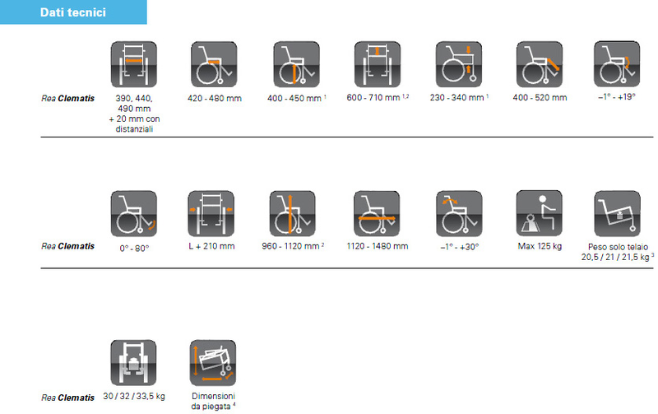Click the value L + 210 mm
Screen dimensions: 658x414
(x=211, y=246)
